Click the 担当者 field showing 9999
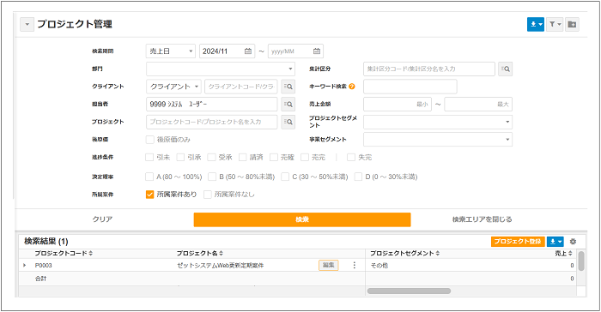Image resolution: width=601 pixels, height=312 pixels. (x=211, y=104)
